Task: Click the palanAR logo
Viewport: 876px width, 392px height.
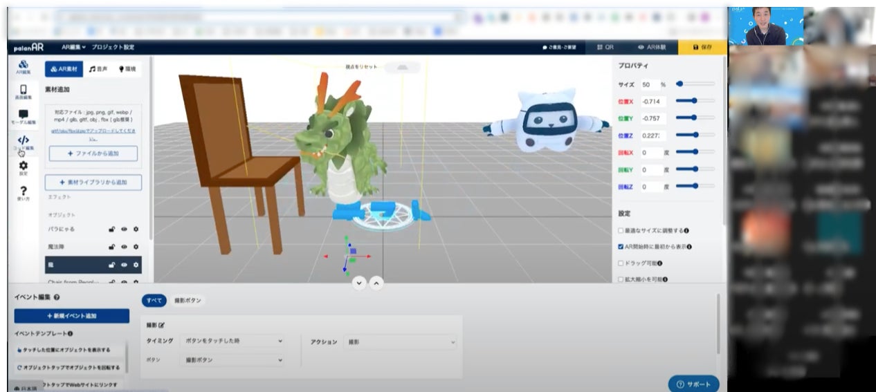Action: coord(29,47)
